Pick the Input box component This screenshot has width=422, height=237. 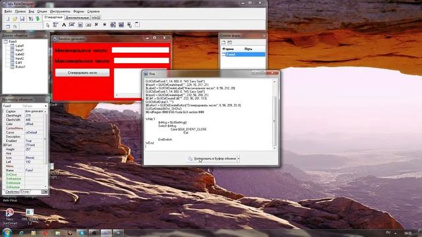coord(72,25)
